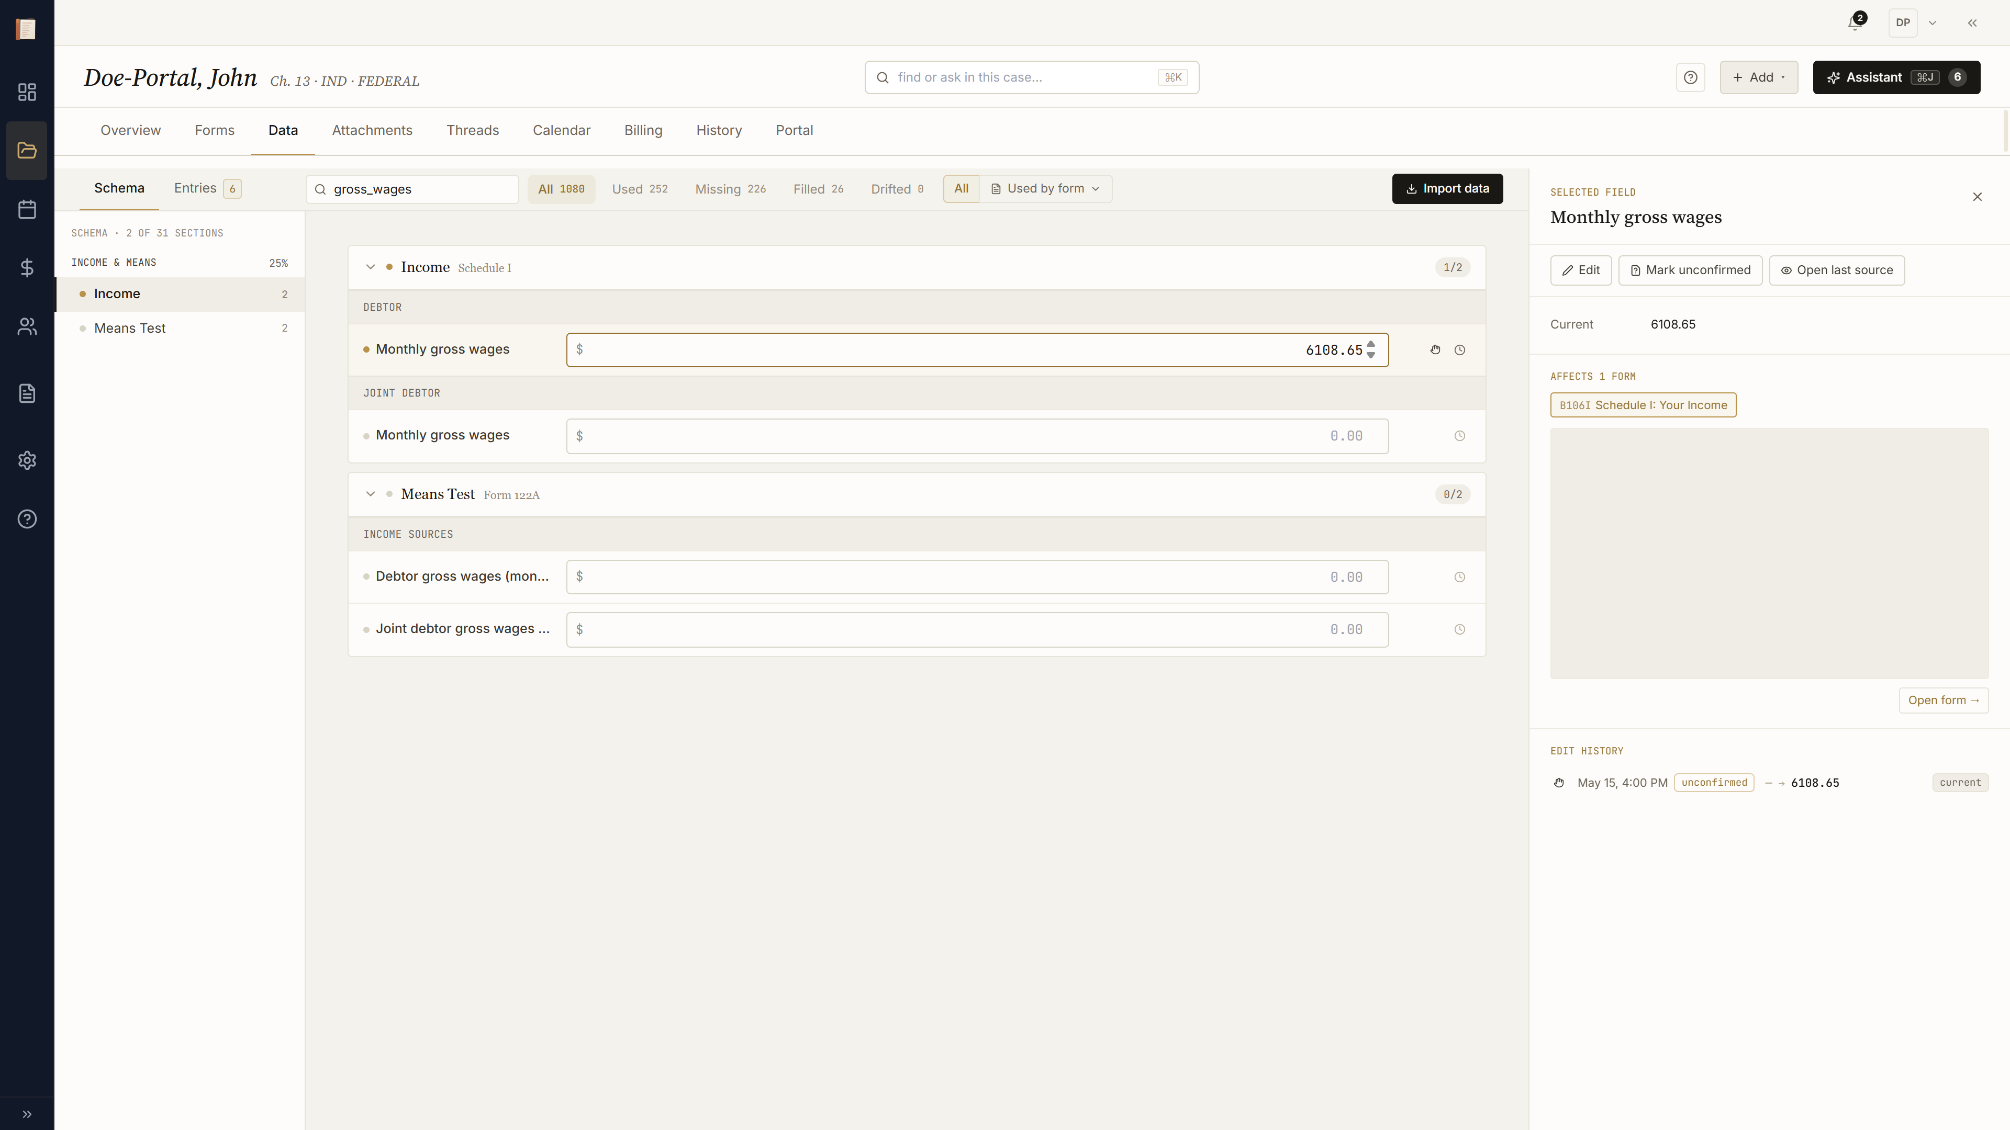Viewport: 2010px width, 1130px height.
Task: Expand the sidebar with double-chevron icon
Action: (27, 1114)
